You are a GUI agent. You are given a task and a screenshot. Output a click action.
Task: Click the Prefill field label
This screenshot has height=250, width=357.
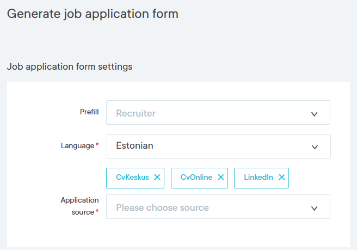point(89,112)
